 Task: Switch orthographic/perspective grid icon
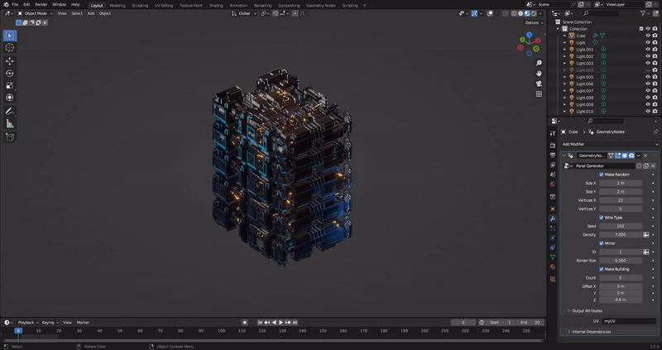click(x=539, y=94)
